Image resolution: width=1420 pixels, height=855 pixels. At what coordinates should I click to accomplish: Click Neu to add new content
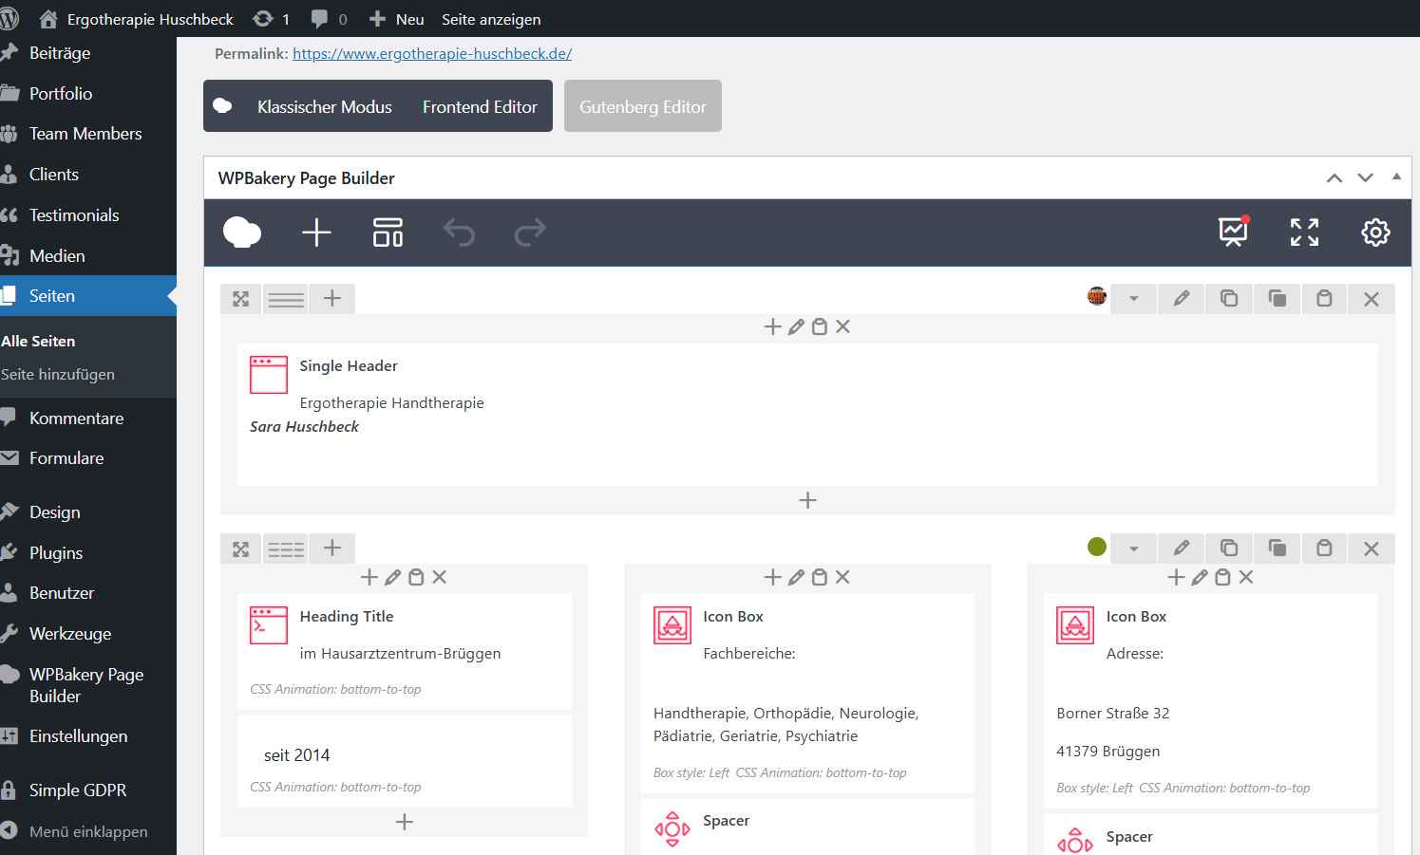396,19
